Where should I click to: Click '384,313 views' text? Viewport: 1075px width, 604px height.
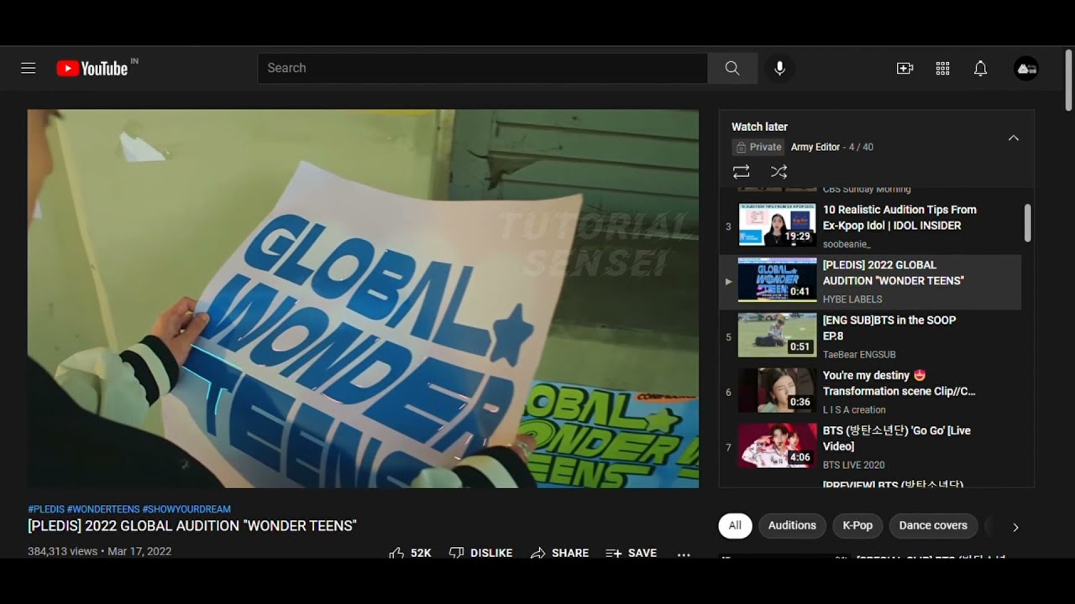(62, 552)
